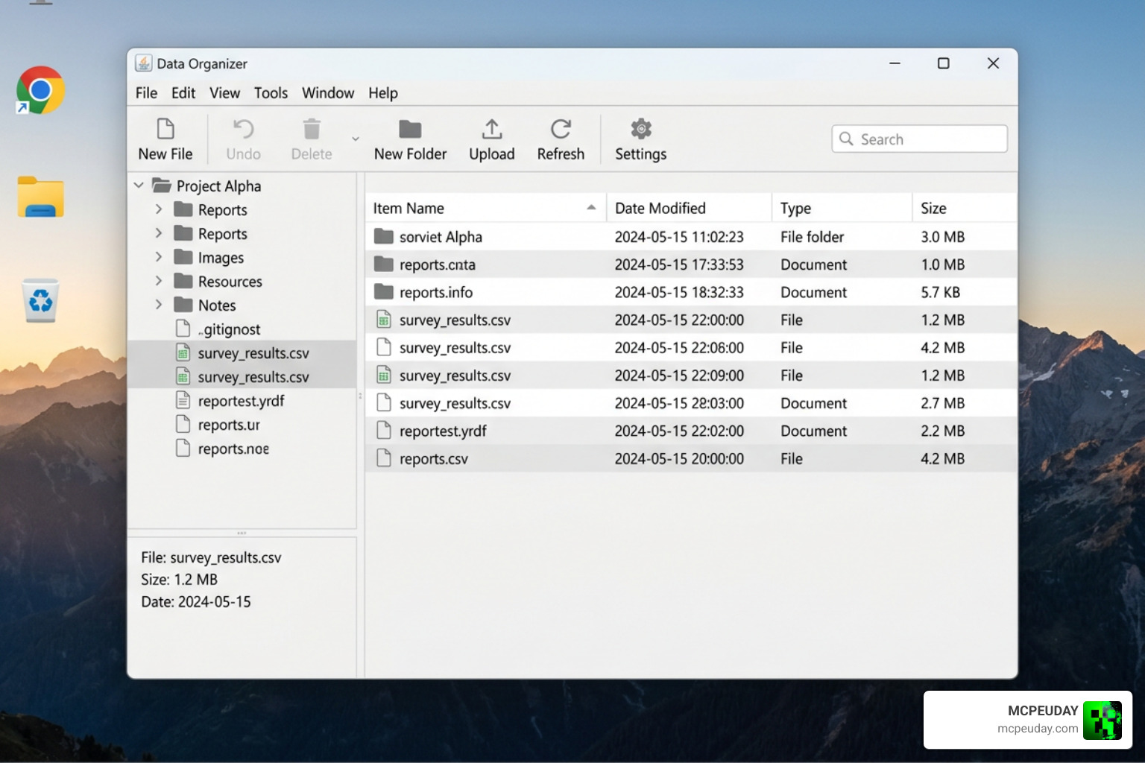Click the reports.info folder icon
The width and height of the screenshot is (1145, 763).
coord(384,291)
